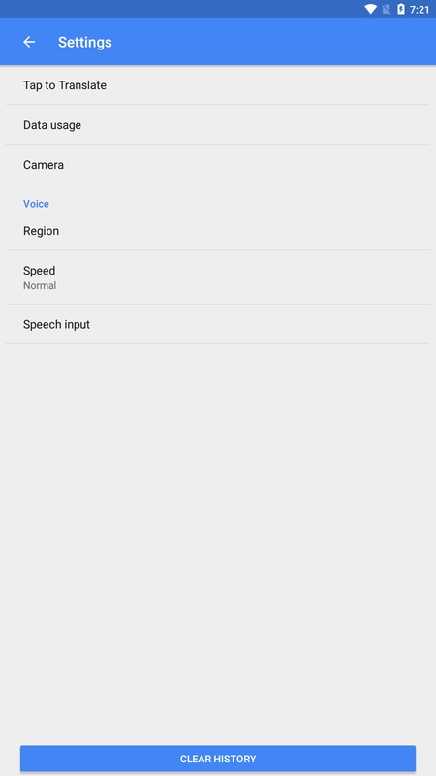Tap the Wi-Fi signal status icon
This screenshot has height=776, width=436.
click(370, 10)
